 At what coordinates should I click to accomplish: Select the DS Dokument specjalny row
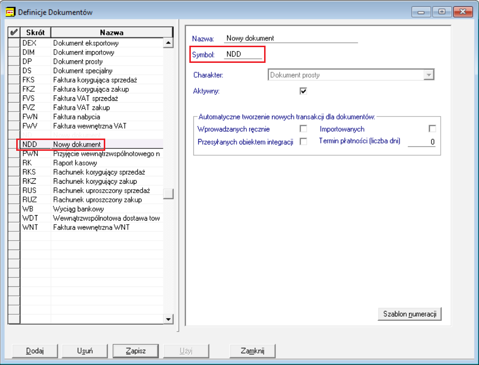[x=91, y=71]
